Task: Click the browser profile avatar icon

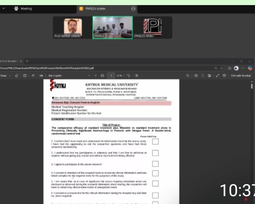Action: (236, 68)
